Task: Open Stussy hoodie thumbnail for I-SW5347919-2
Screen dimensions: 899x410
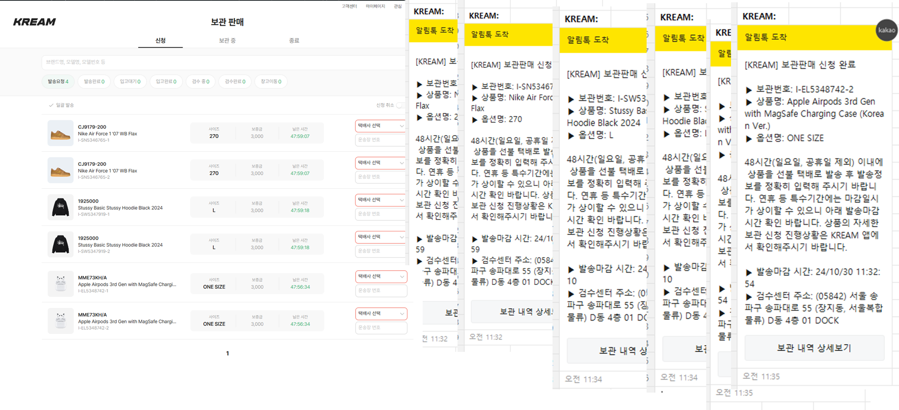Action: pyautogui.click(x=60, y=244)
